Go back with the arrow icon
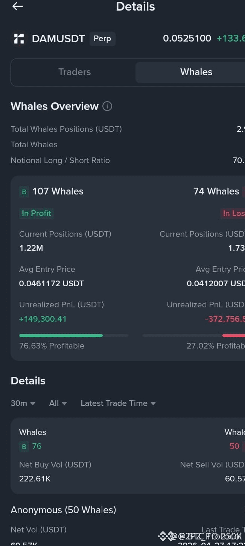This screenshot has height=546, width=245. point(18,6)
